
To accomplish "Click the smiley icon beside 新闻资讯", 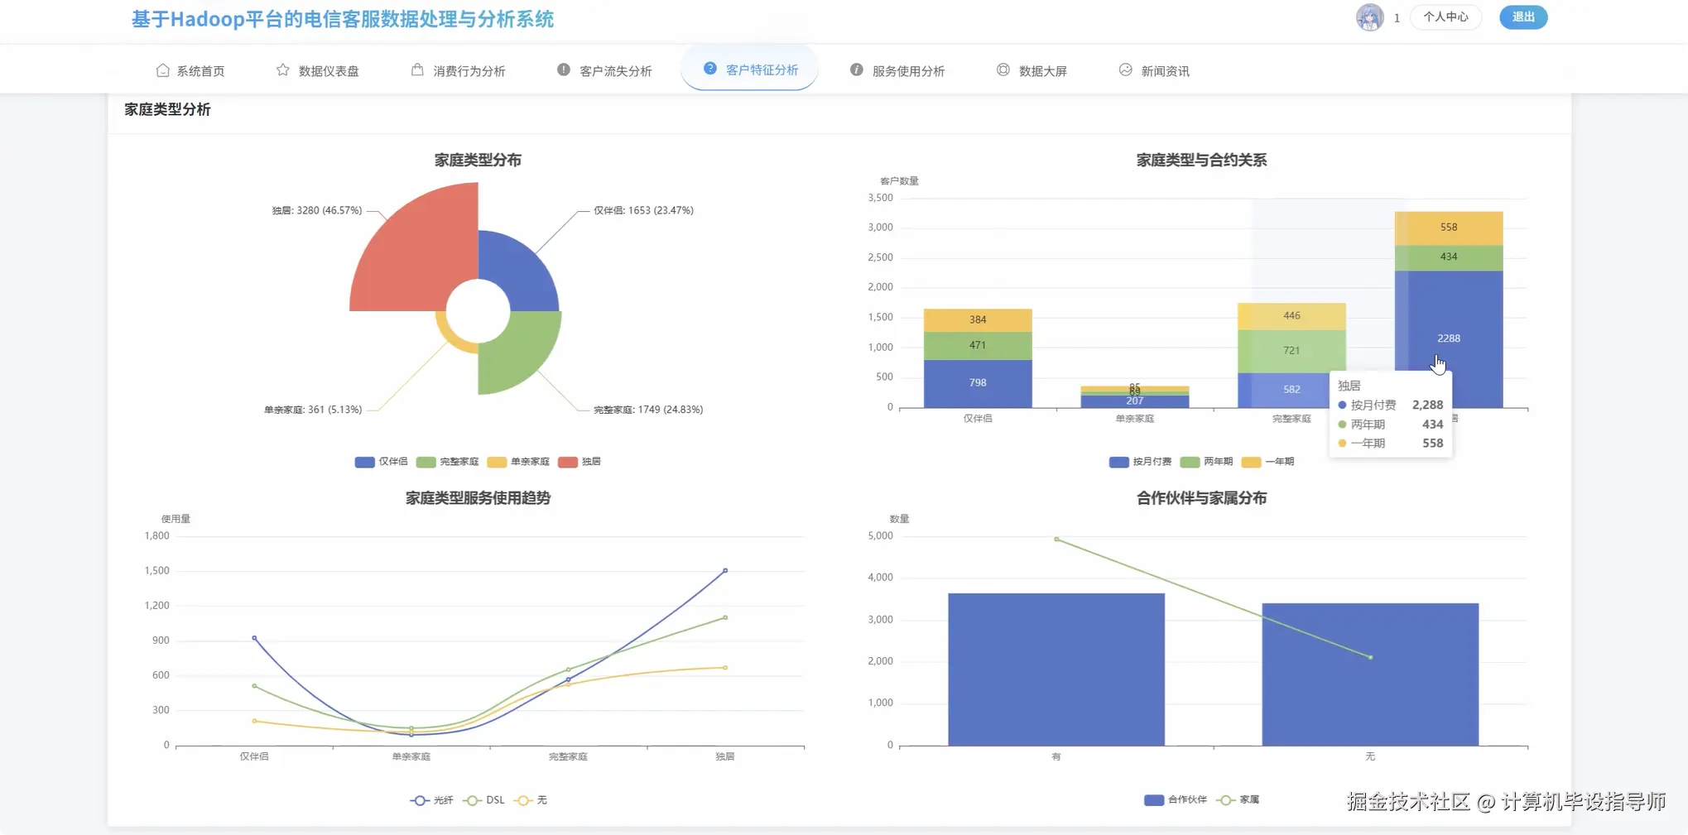I will pyautogui.click(x=1126, y=70).
